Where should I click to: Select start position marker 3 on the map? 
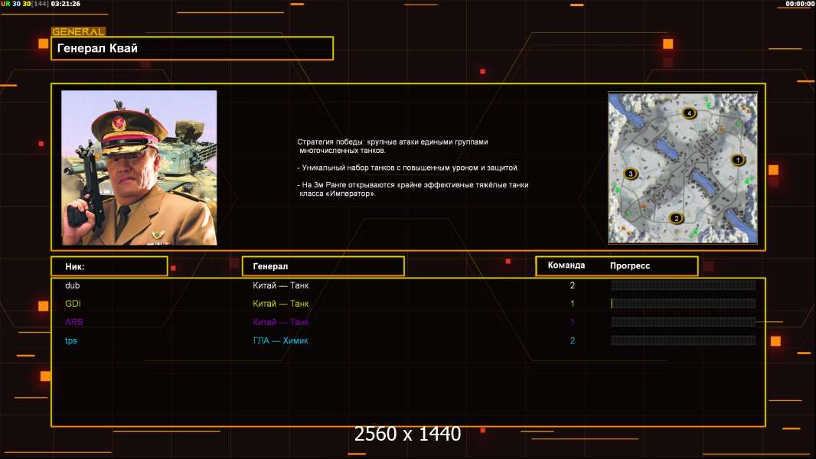click(x=631, y=174)
